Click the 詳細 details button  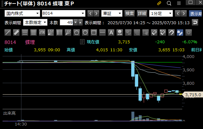[142, 13]
